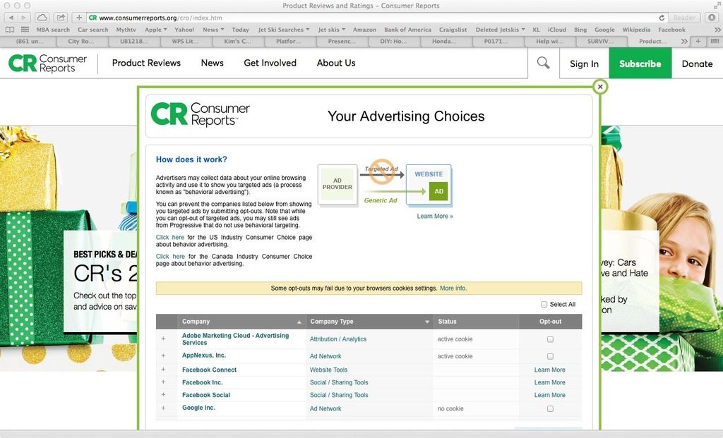The height and width of the screenshot is (438, 723).
Task: Follow the Click here link for US Industry
Action: [169, 237]
